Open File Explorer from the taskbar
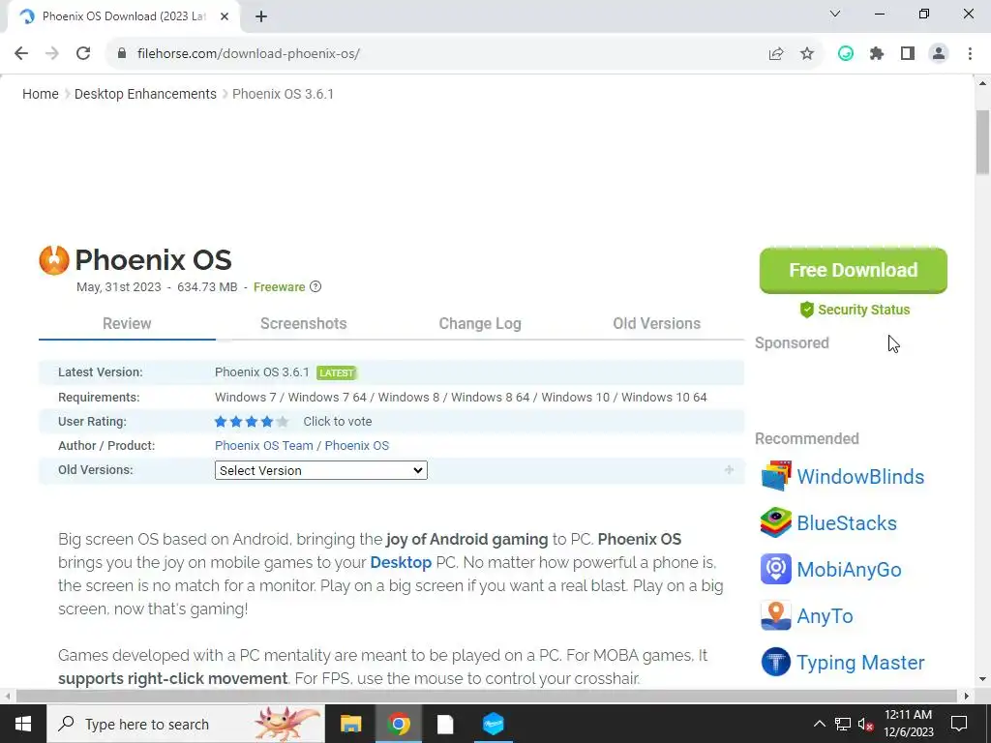Viewport: 991px width, 743px height. [x=350, y=724]
